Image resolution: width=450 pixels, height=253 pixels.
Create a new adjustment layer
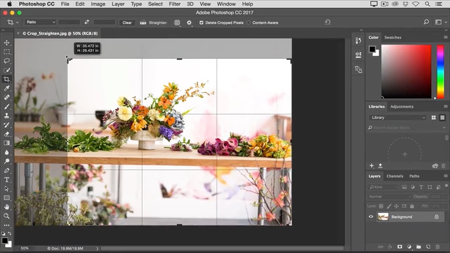[409, 247]
